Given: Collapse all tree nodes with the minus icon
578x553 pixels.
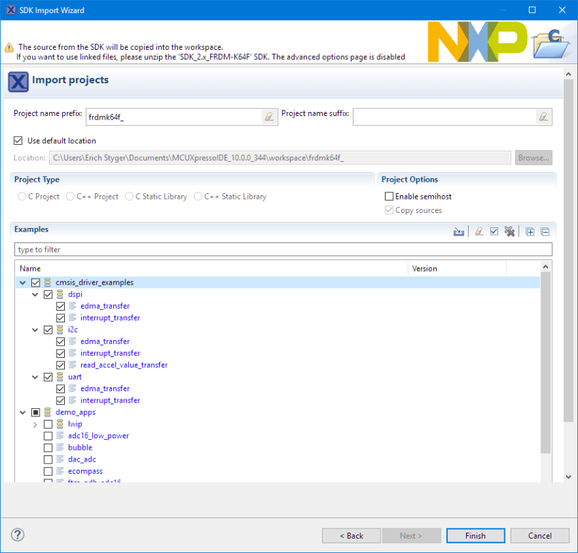Looking at the screenshot, I should [x=545, y=231].
